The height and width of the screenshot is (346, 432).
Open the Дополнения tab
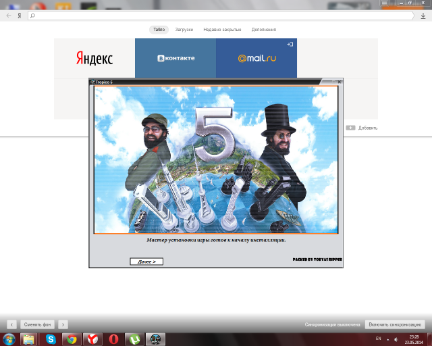(x=264, y=30)
